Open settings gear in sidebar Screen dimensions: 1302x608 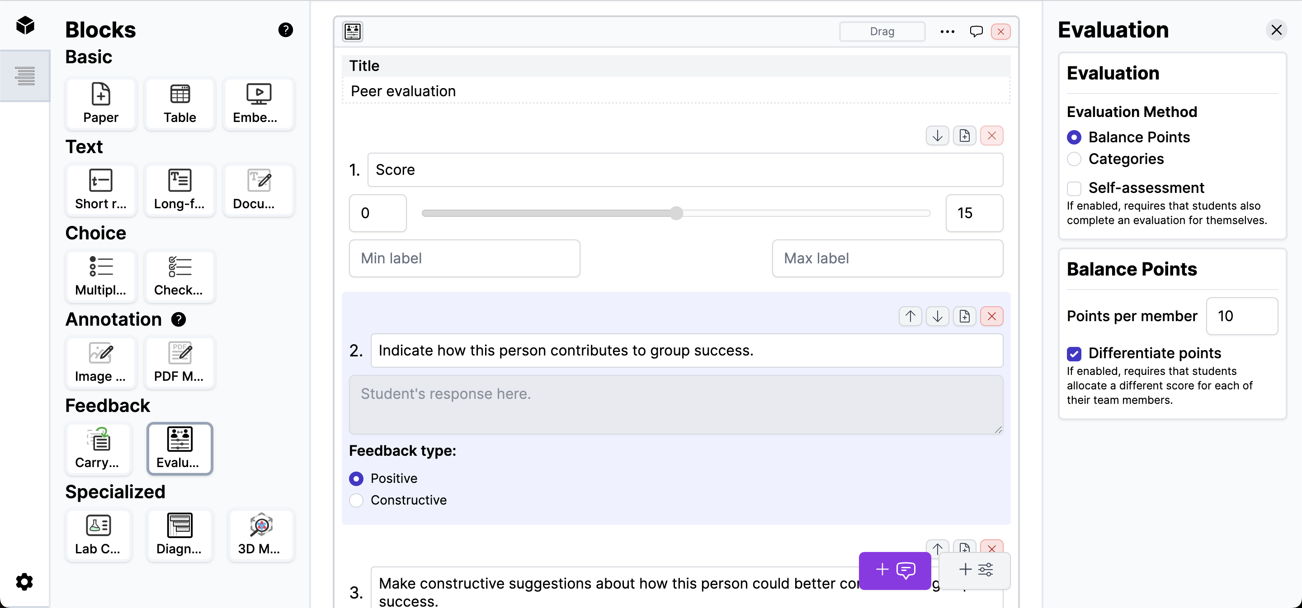click(x=24, y=582)
